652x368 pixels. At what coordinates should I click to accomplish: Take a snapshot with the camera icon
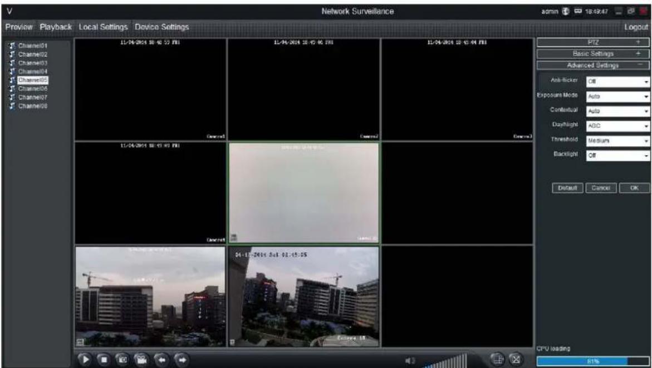[x=123, y=360]
